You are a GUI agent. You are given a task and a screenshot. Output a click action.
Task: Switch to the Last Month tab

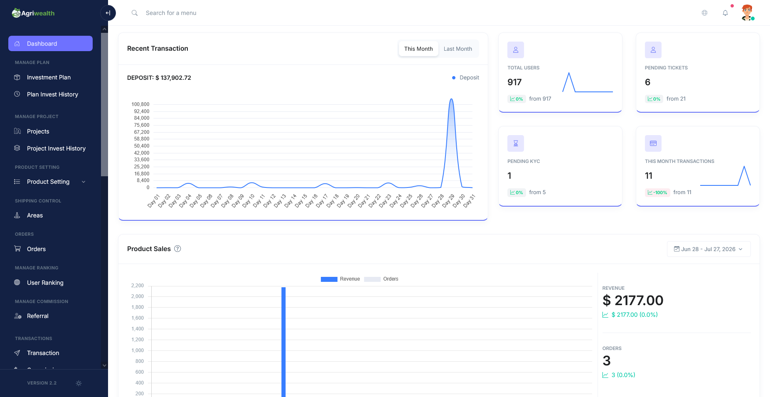(x=458, y=49)
